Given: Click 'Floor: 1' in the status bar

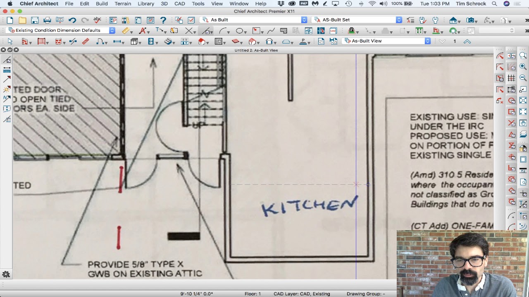Looking at the screenshot, I should click(253, 294).
